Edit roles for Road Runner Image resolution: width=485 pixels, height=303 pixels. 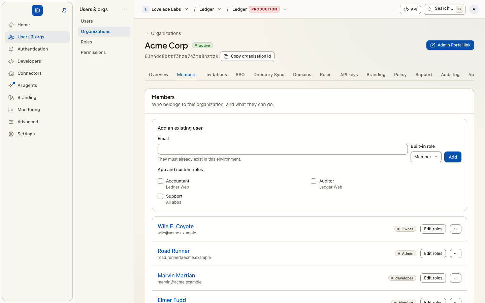433,254
